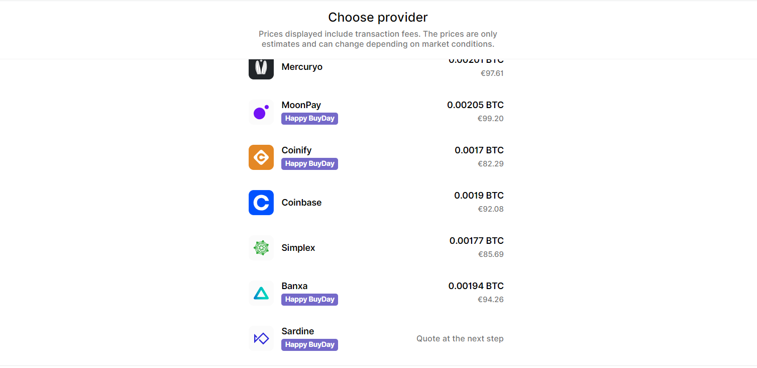Click Sardine's "Quote at the next step" text
Screen dimensions: 757x368
[460, 339]
